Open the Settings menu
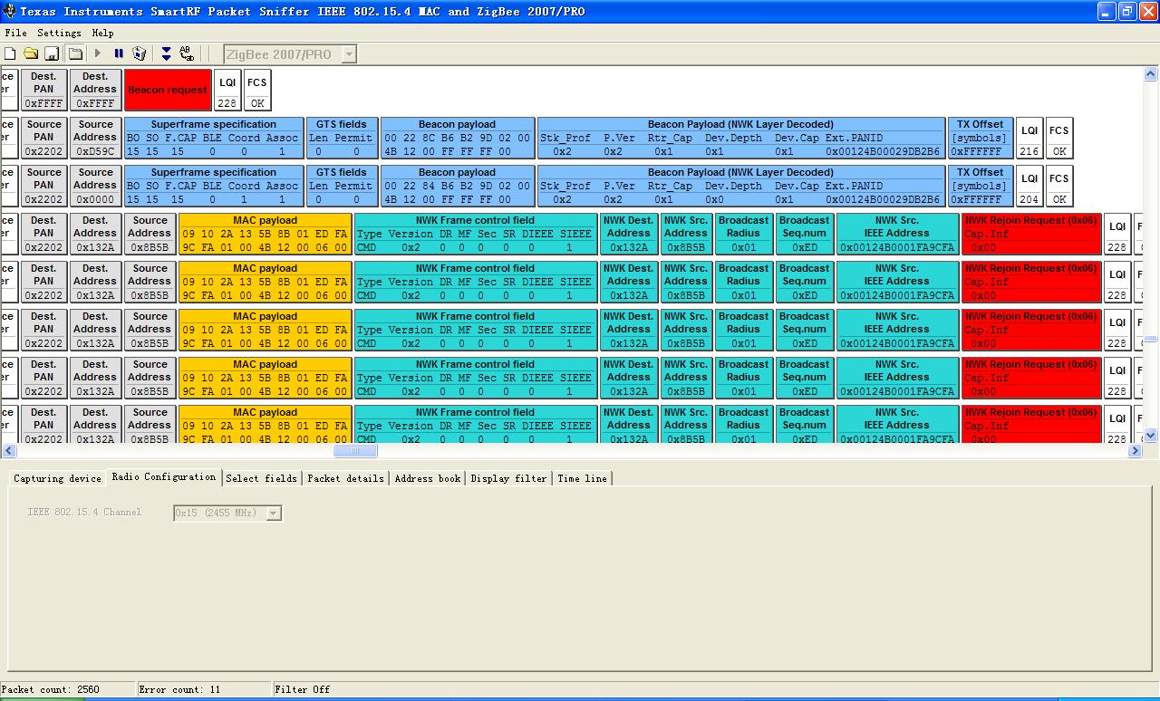 point(59,33)
